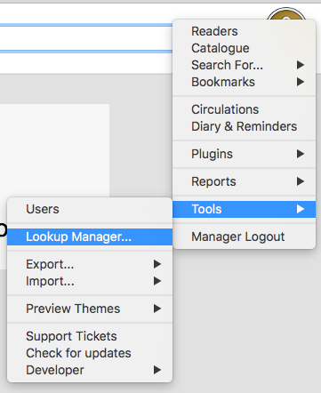Screen dimensions: 321x393
Task: Choose Check for updates
Action: [90, 353]
